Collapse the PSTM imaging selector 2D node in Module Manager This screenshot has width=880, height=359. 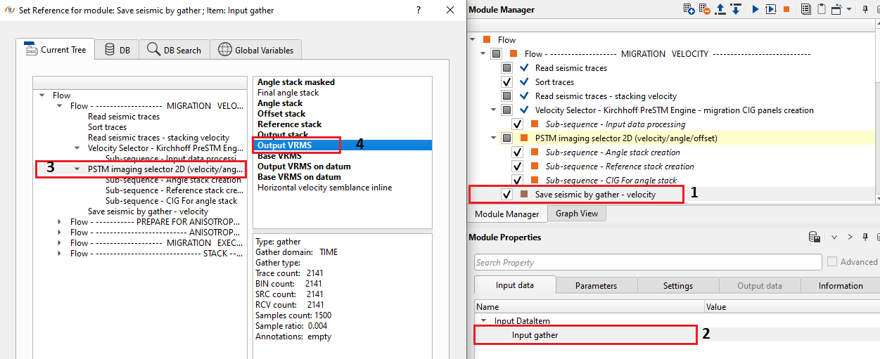[493, 138]
